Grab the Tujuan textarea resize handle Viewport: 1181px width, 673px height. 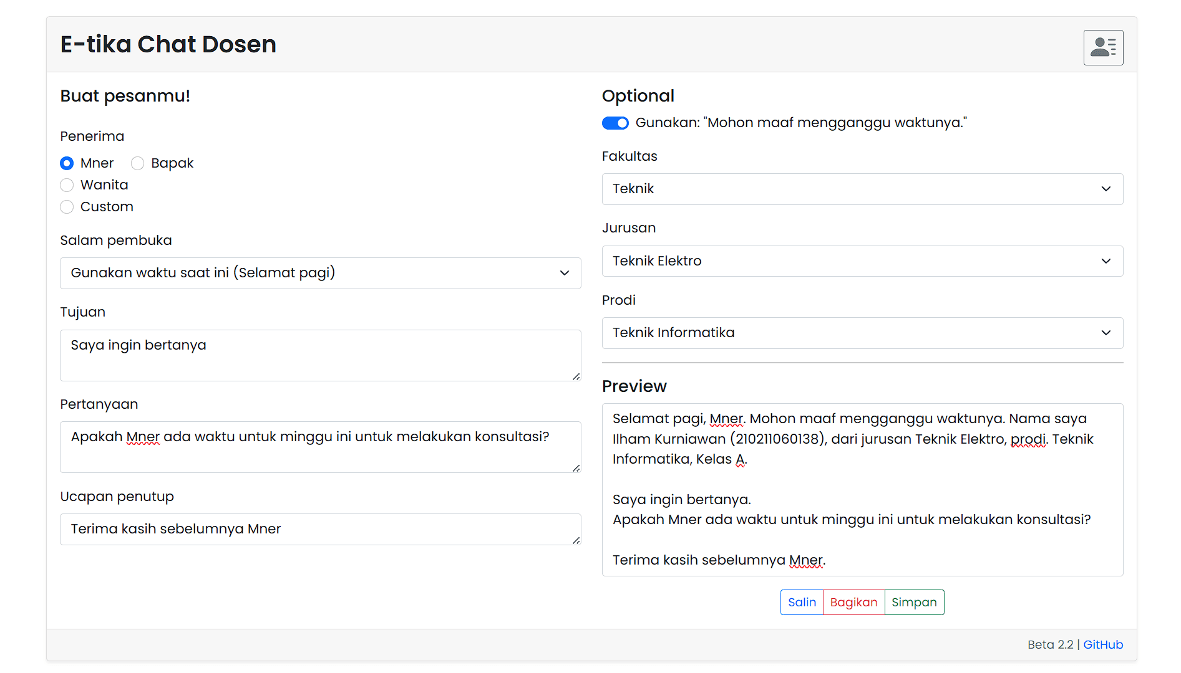point(576,376)
